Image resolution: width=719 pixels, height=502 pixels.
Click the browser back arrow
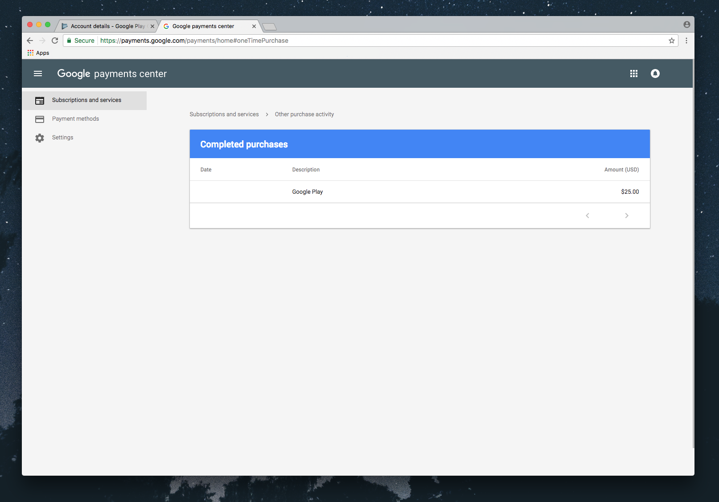[30, 41]
